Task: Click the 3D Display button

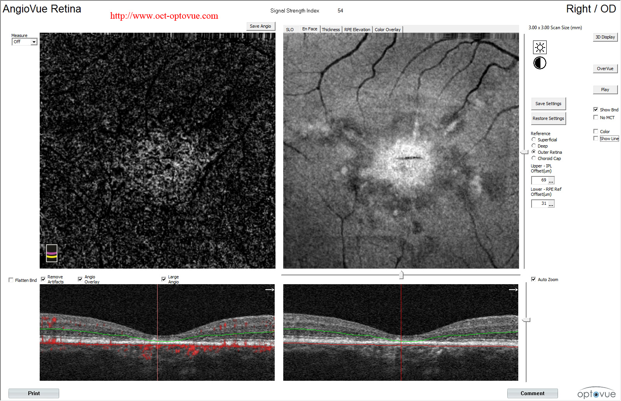Action: (605, 37)
